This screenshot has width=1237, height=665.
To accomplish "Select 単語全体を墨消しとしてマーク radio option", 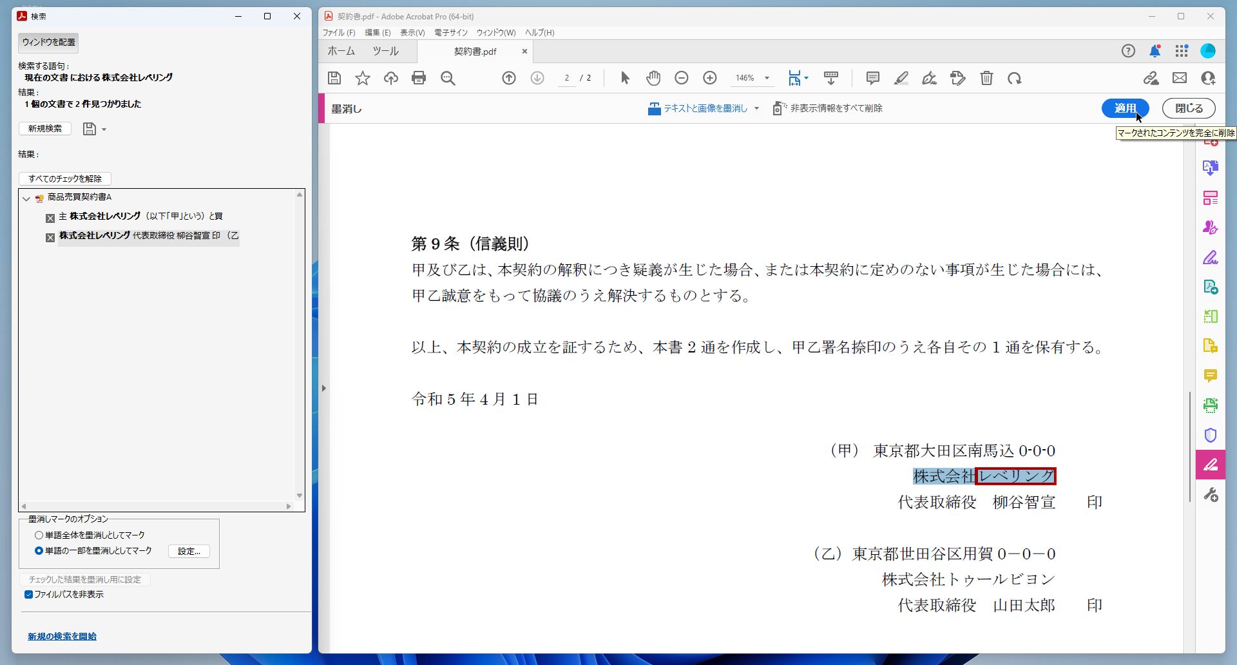I will click(39, 535).
